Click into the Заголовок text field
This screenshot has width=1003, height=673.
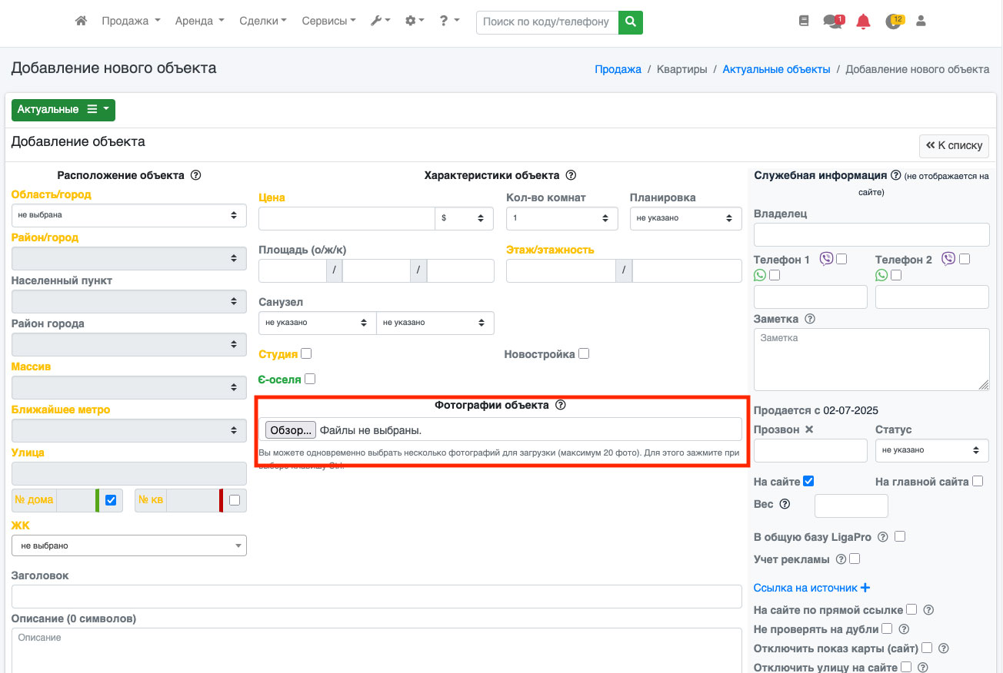coord(376,596)
